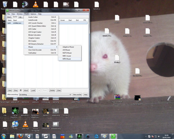
Task: Click the volume speaker tray icon
Action: 159,136
